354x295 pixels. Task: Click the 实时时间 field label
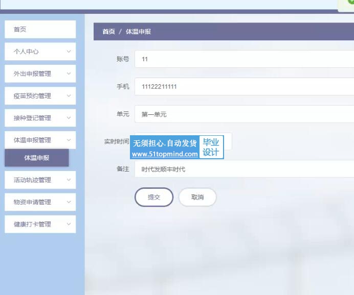(117, 141)
